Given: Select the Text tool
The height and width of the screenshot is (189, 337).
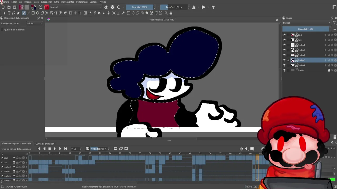Looking at the screenshot, I should 9,13.
